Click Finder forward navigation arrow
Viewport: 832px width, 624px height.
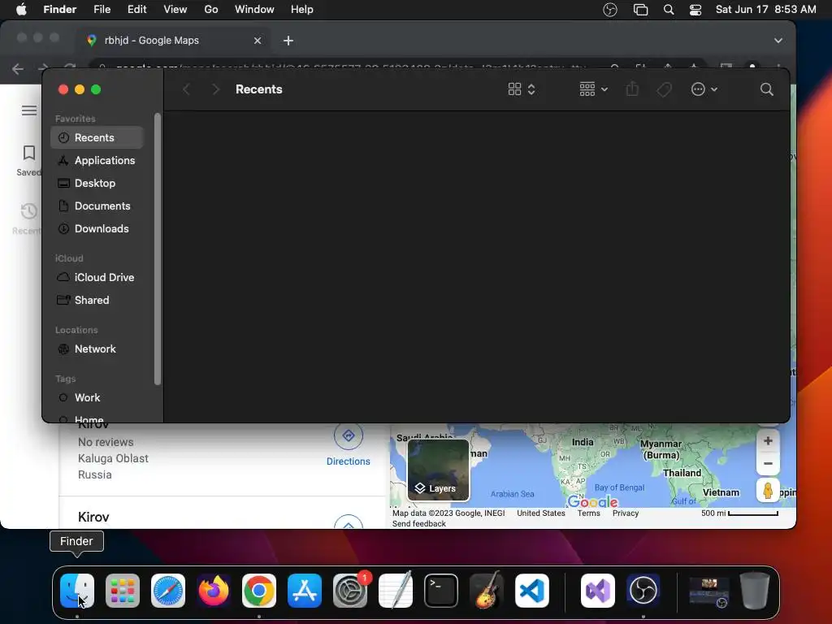pos(215,89)
